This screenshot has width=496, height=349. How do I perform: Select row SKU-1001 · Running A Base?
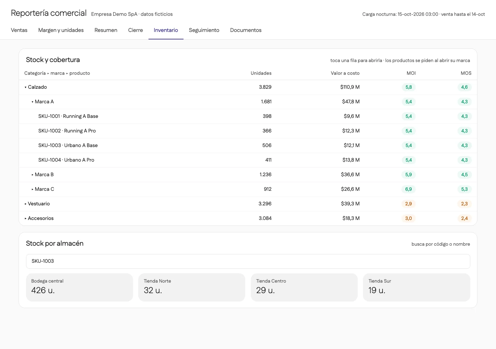click(x=248, y=116)
